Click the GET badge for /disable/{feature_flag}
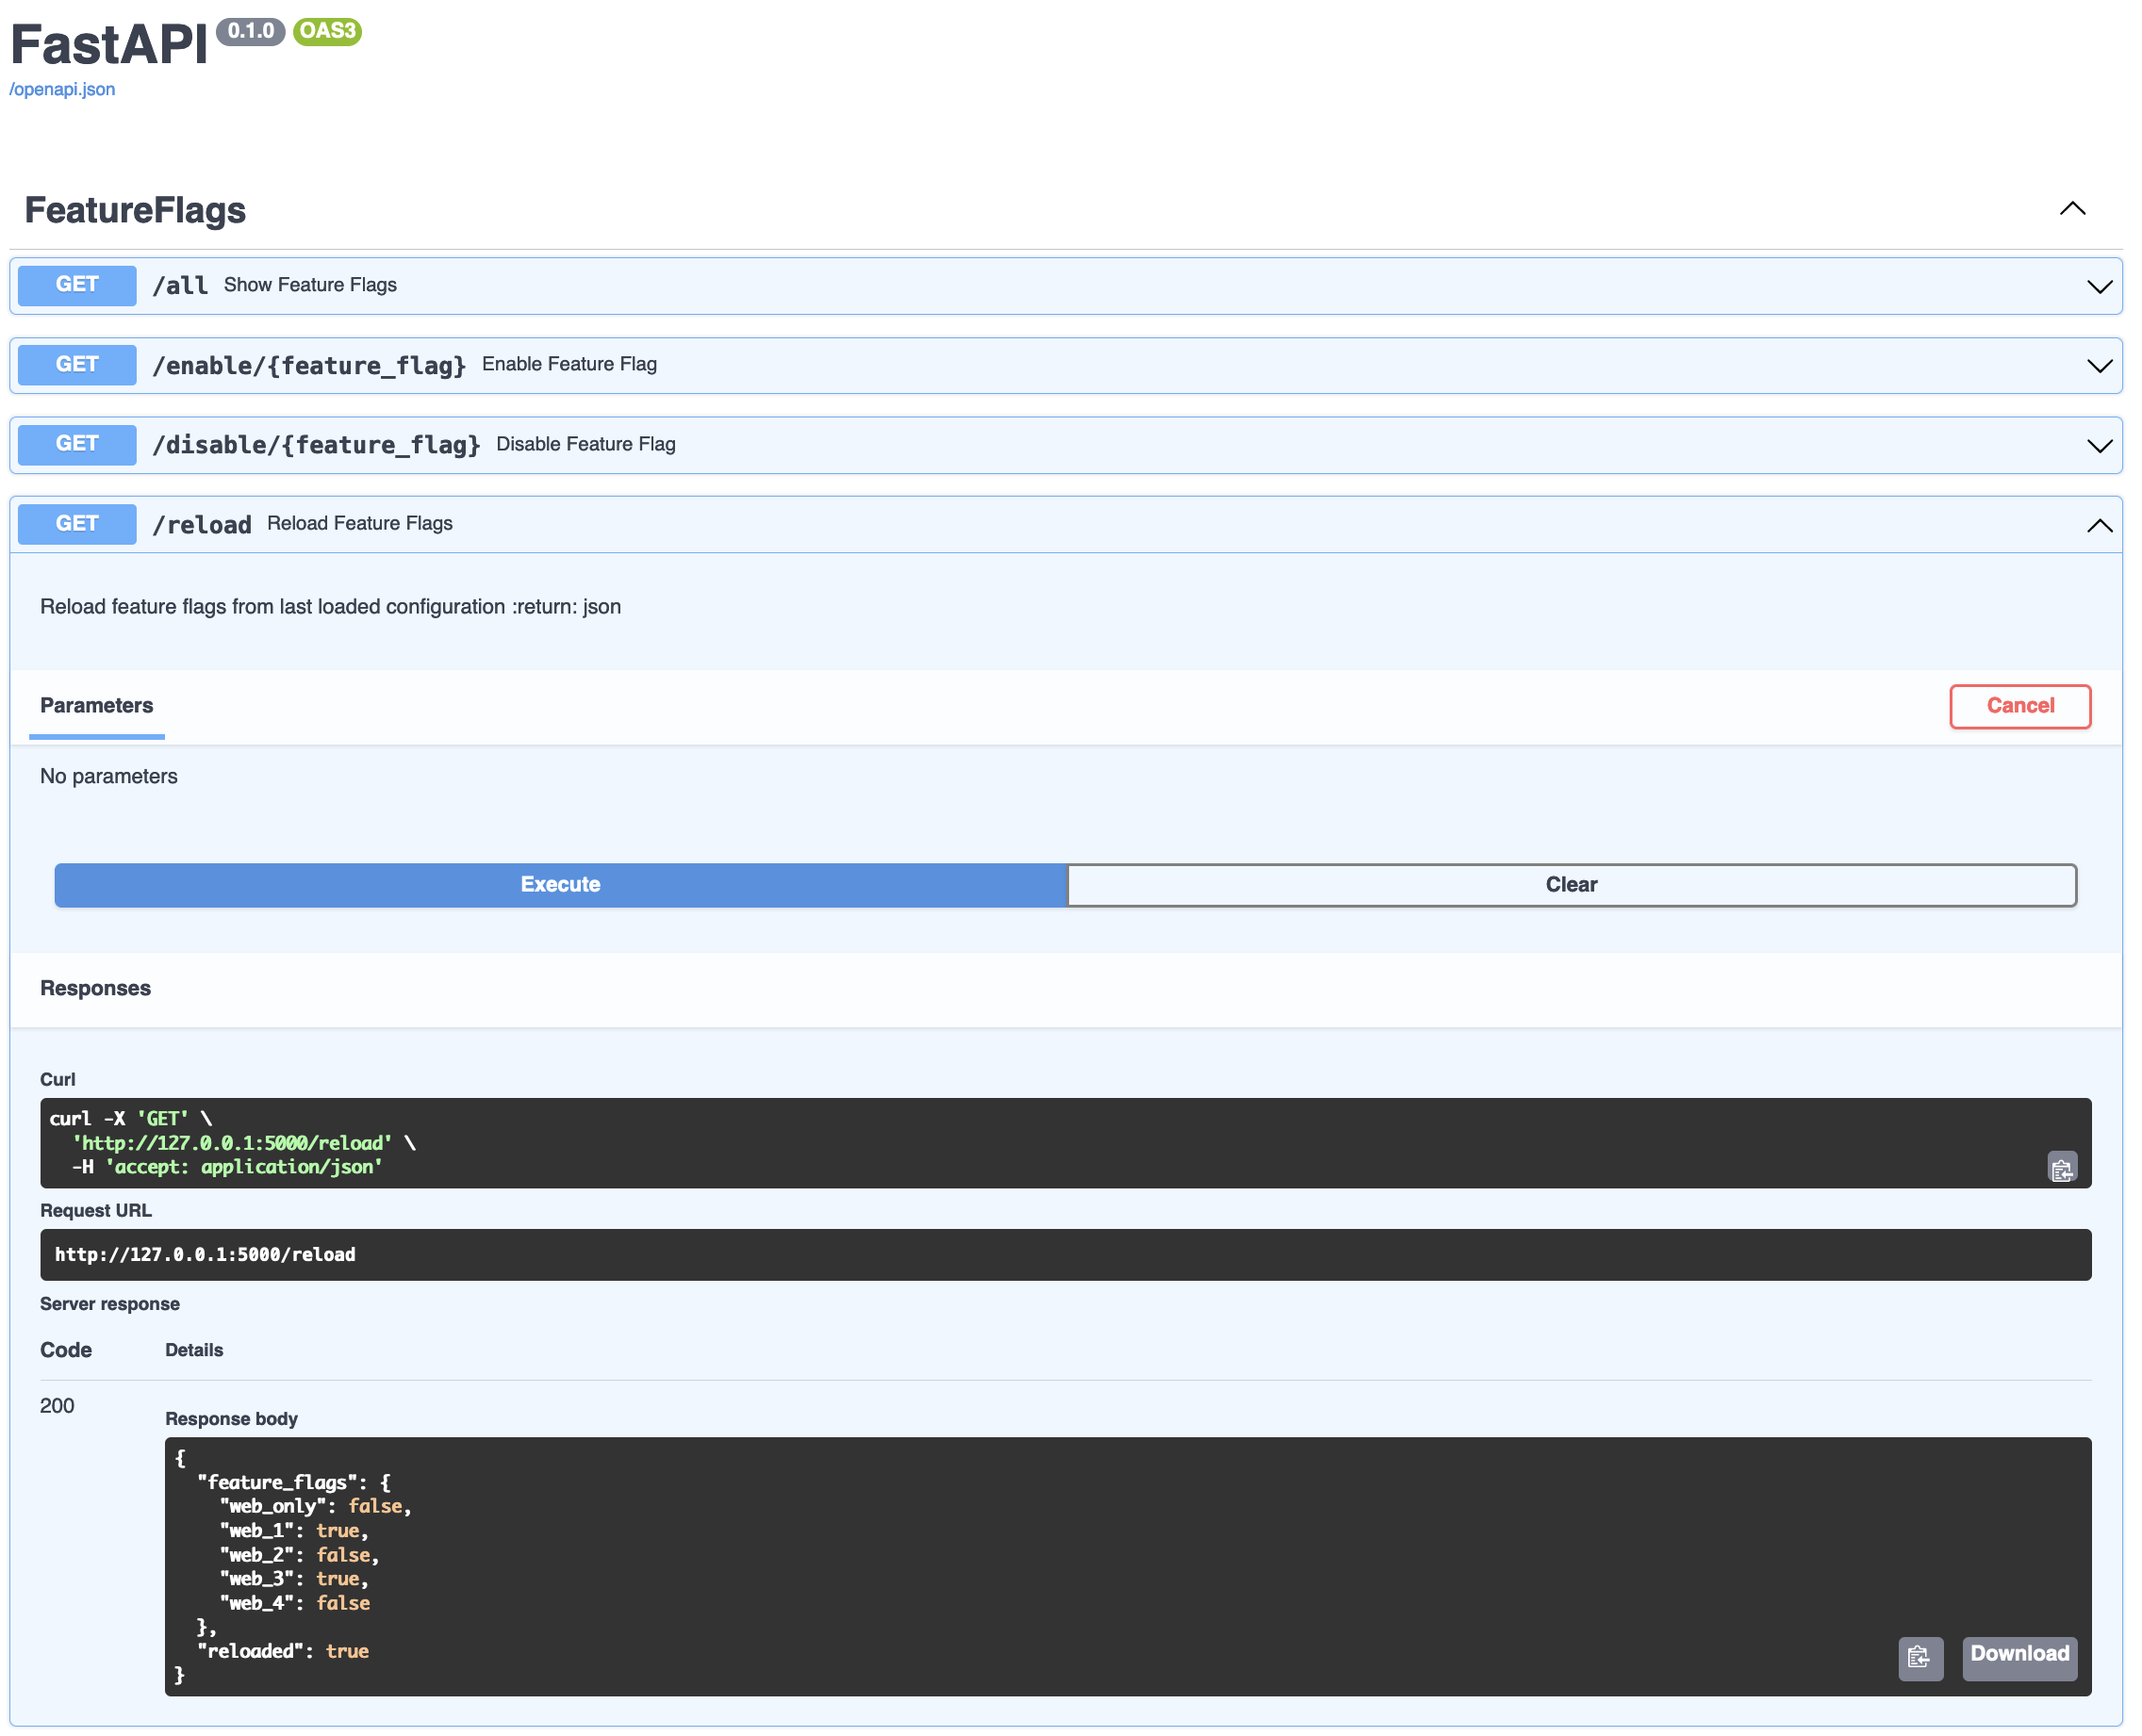The image size is (2142, 1736). 77,444
